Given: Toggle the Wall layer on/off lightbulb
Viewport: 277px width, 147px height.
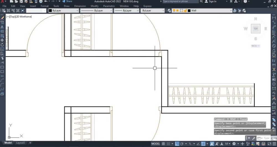Looking at the screenshot, I should coord(174,11).
